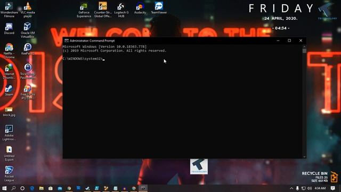Select the block.jpg file on desktop
The width and height of the screenshot is (341, 192).
click(9, 111)
